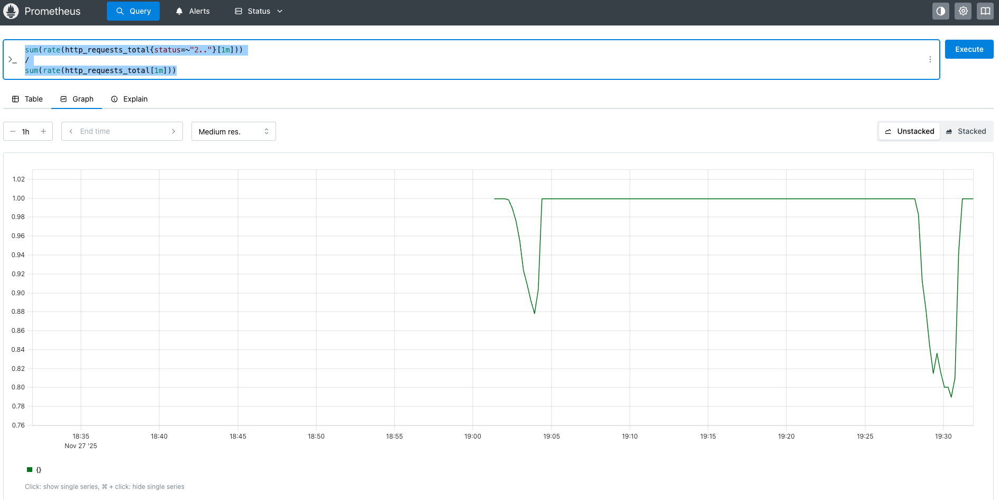Click inside the PromQL expression editor
This screenshot has height=500, width=999.
click(476, 60)
